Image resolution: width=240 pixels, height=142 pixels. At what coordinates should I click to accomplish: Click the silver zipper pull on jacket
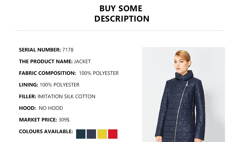187,84
